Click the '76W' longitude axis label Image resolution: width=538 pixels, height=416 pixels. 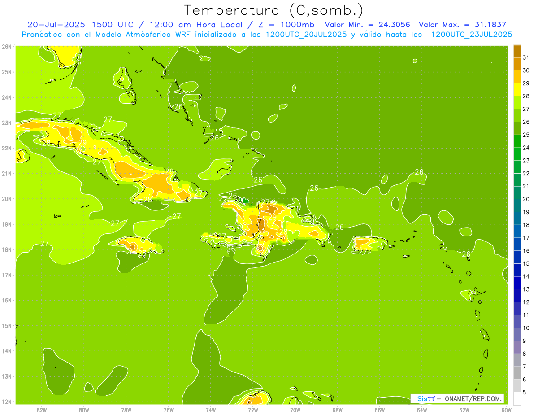[169, 410]
